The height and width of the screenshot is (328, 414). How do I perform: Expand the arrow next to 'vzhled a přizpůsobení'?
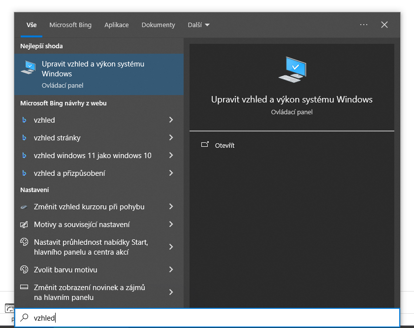coord(171,173)
